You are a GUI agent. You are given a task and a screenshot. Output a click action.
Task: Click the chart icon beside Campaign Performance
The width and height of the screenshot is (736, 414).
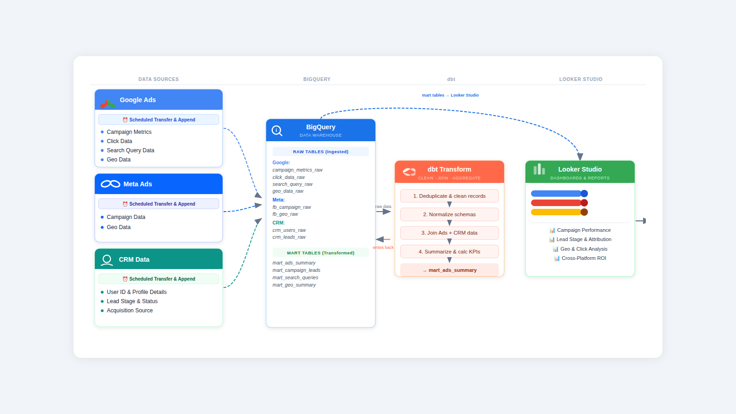552,230
